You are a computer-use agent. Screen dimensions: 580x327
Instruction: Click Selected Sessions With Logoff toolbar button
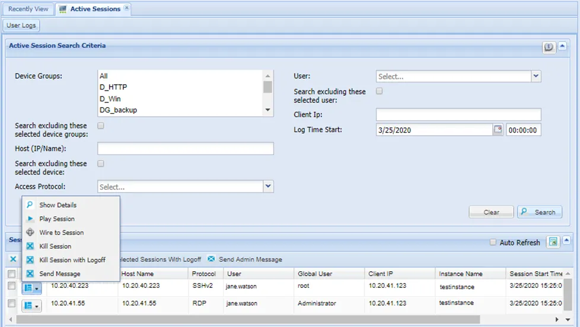161,259
